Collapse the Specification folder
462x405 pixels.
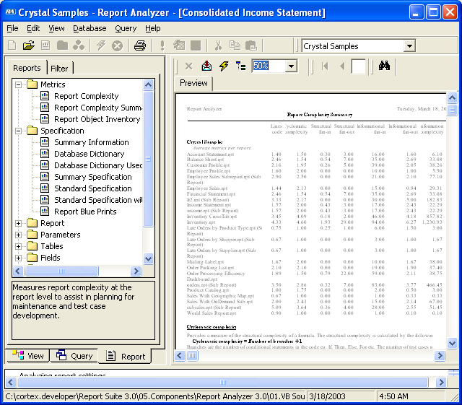coord(18,131)
